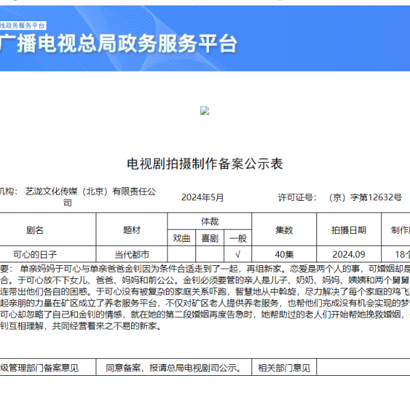Click the date text 2024年5月
Viewport: 410px width, 410px height.
click(x=203, y=197)
